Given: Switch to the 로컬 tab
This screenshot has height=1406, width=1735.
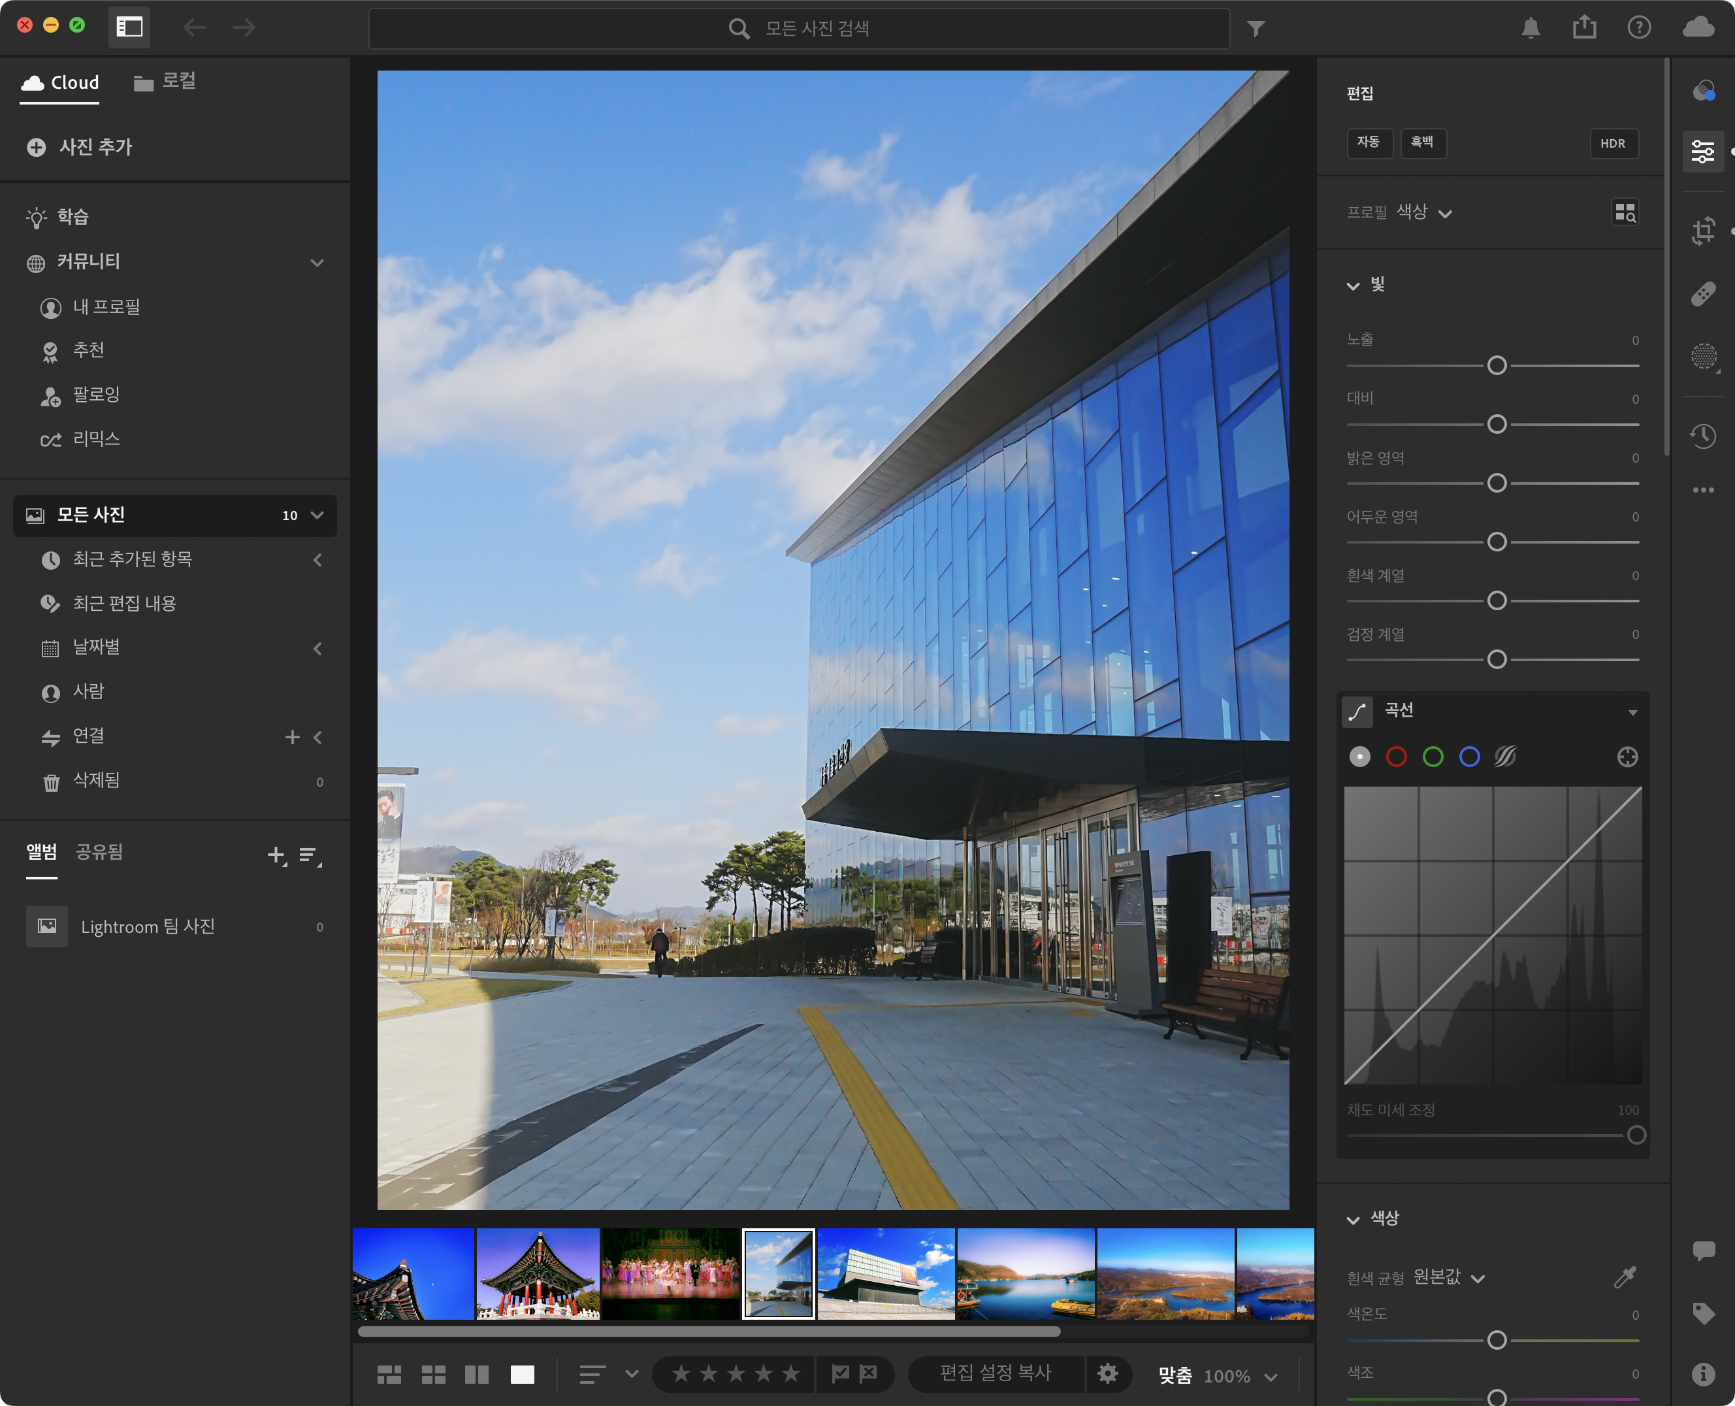Looking at the screenshot, I should 165,82.
